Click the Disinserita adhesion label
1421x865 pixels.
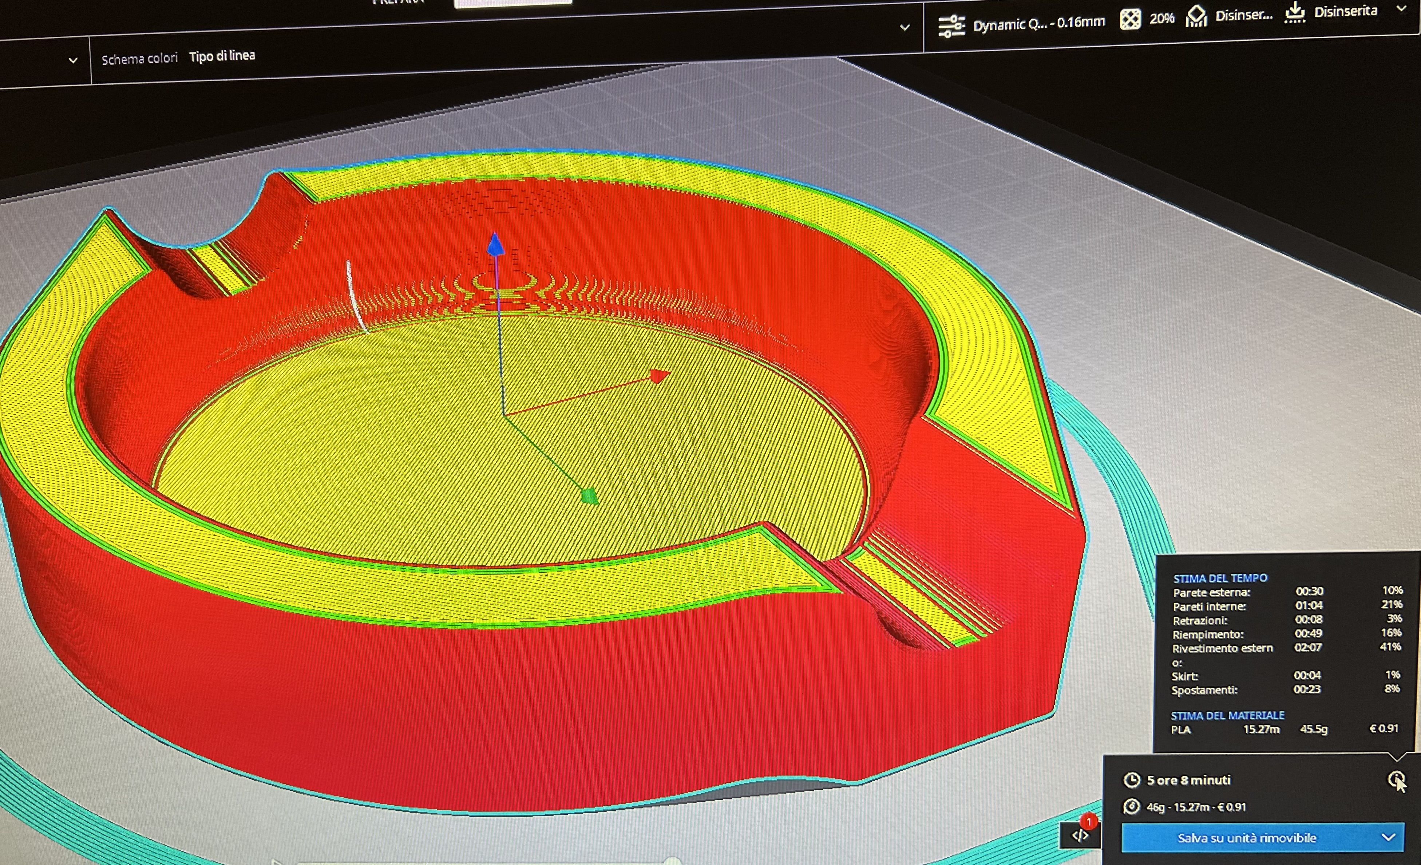(x=1345, y=11)
